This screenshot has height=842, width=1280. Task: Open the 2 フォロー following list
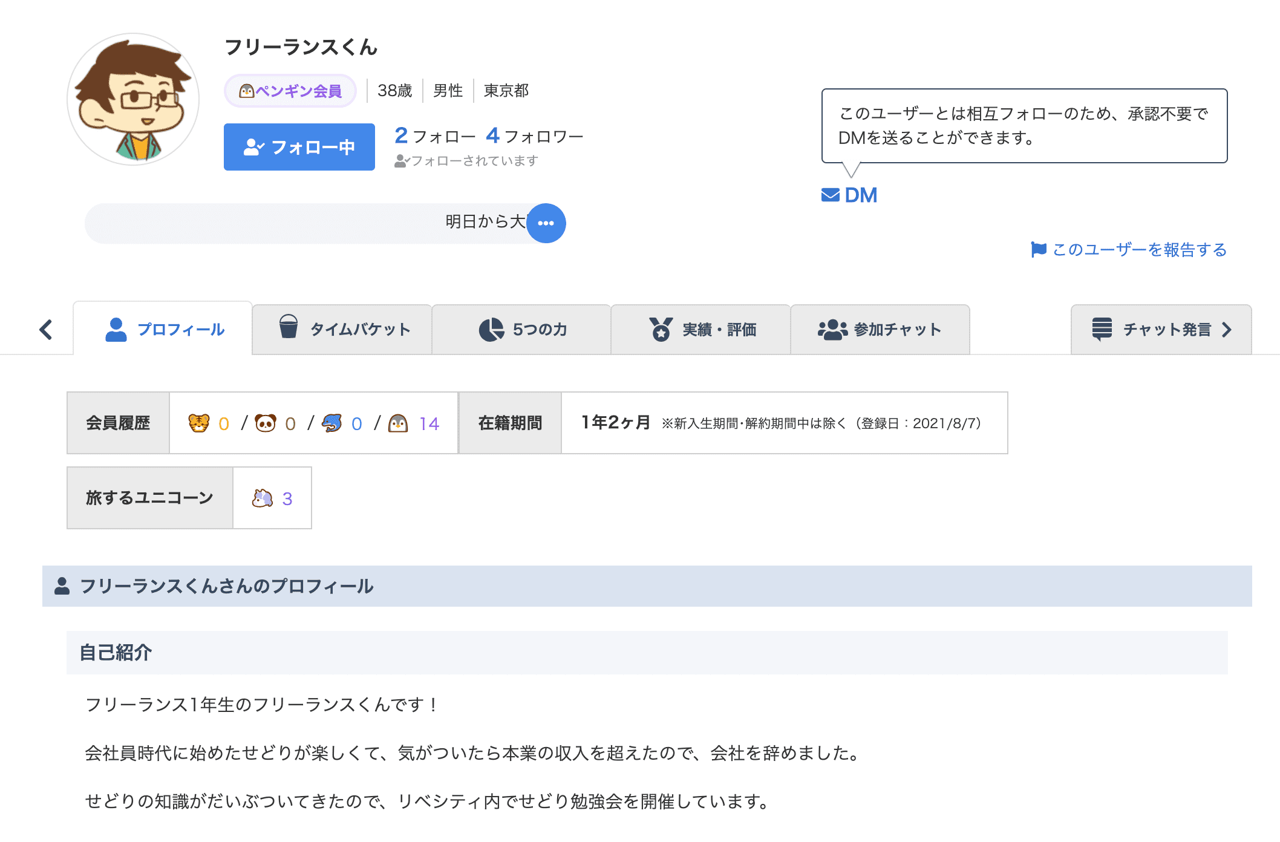[435, 136]
